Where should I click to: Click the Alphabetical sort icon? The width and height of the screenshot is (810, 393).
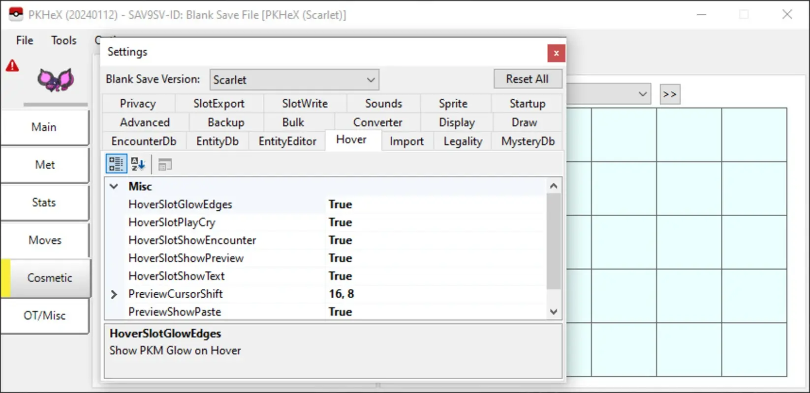pyautogui.click(x=138, y=164)
